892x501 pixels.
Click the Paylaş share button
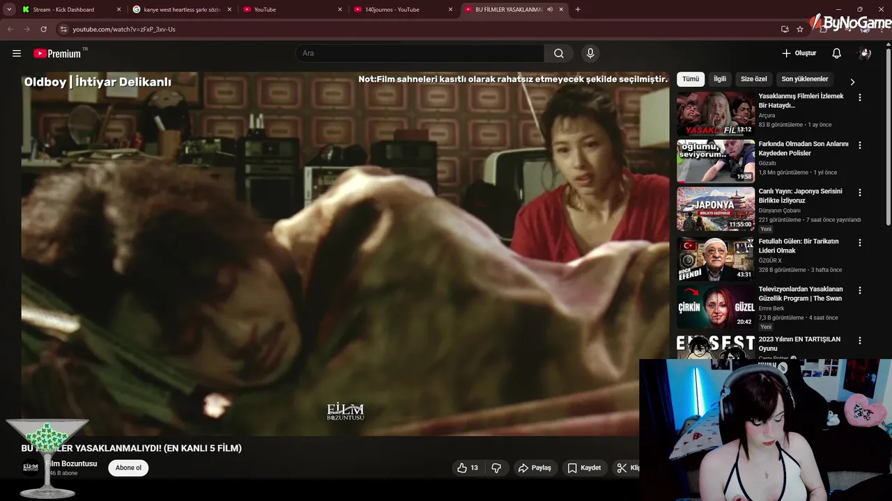[535, 468]
